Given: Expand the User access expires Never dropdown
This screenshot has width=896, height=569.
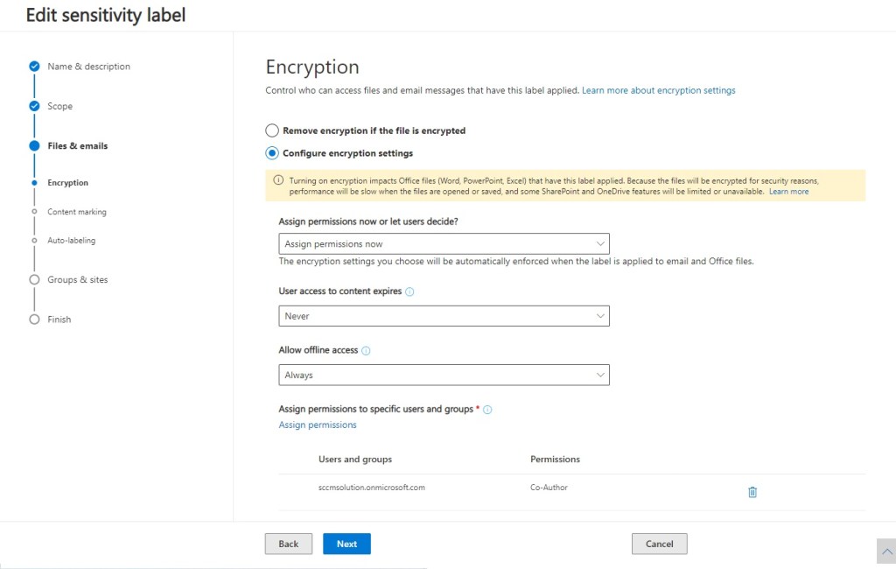Looking at the screenshot, I should pos(444,316).
